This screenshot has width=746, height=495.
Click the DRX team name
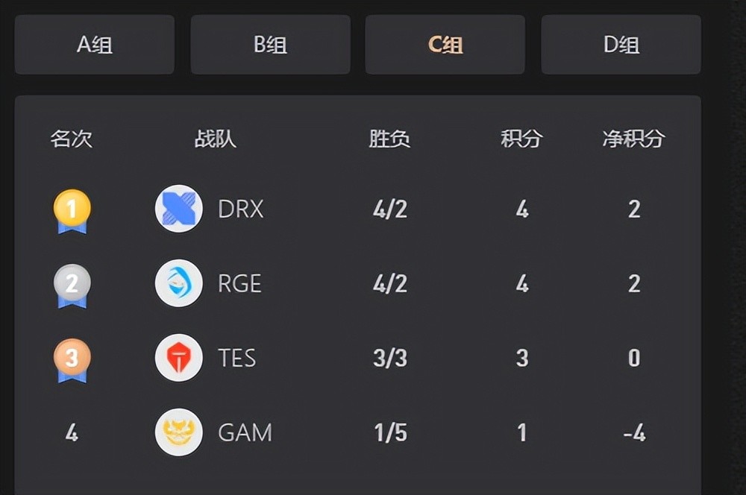coord(241,209)
